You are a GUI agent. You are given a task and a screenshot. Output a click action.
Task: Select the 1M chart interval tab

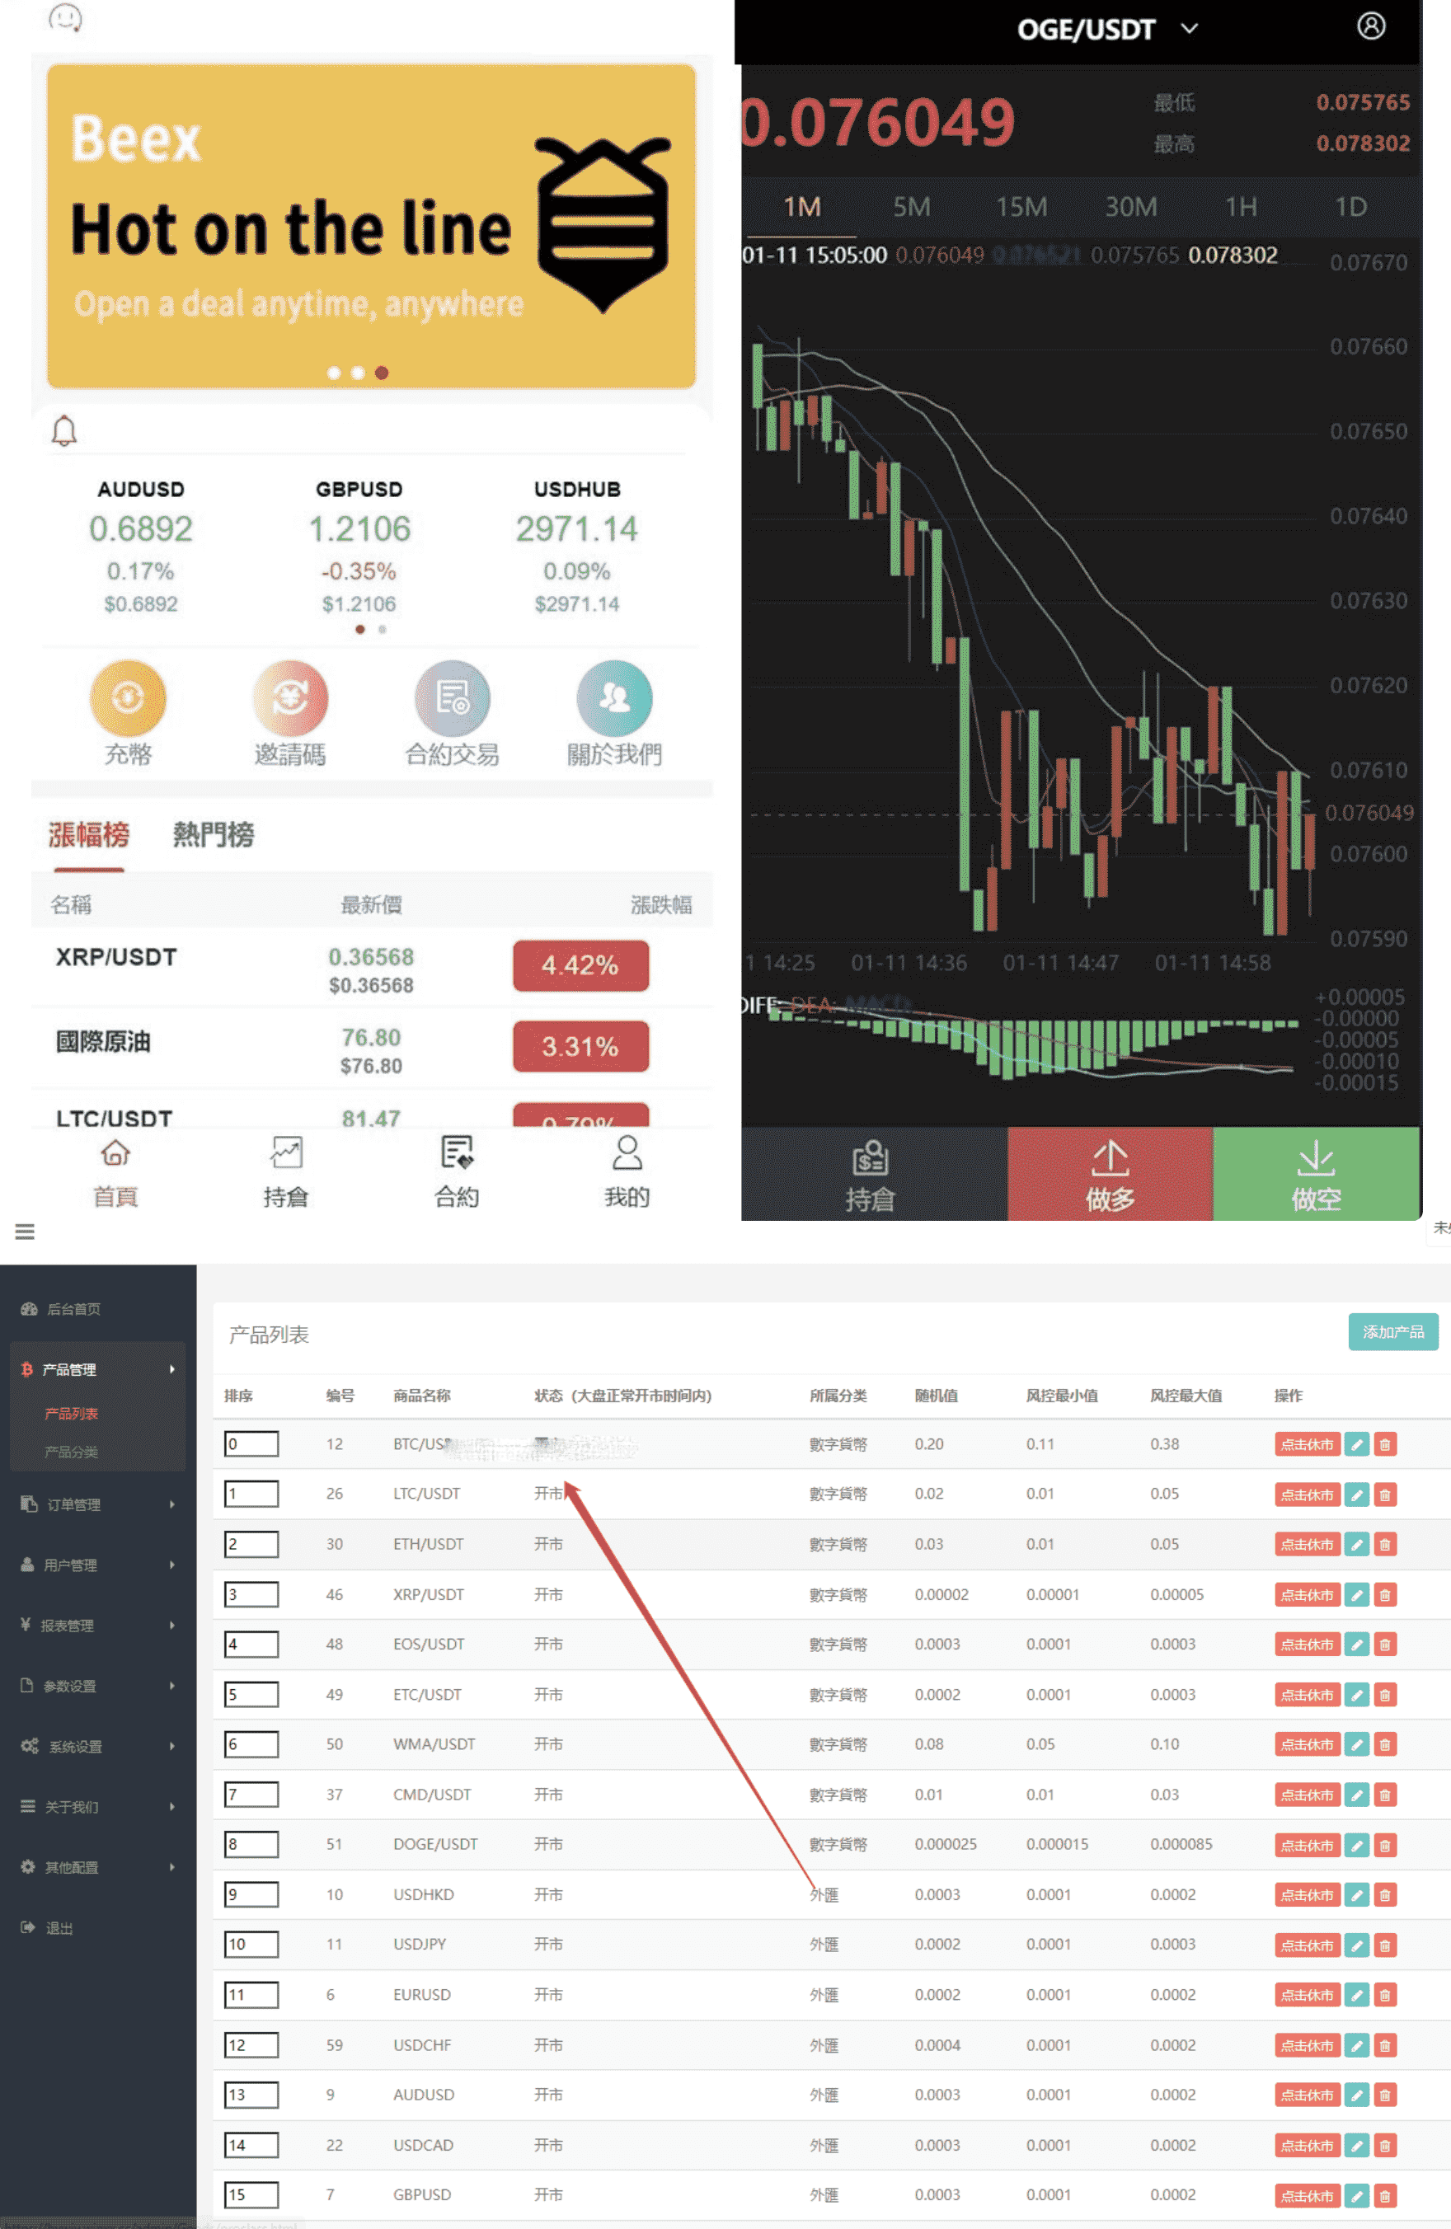tap(802, 207)
